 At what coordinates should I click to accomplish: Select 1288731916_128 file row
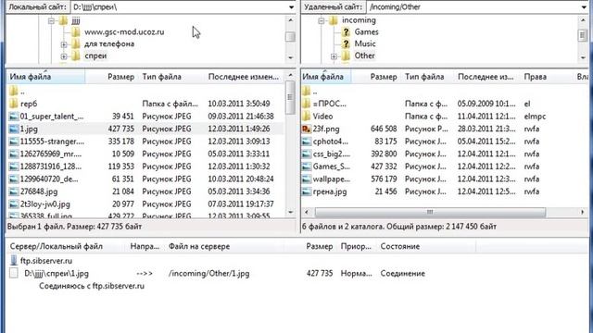tap(145, 166)
